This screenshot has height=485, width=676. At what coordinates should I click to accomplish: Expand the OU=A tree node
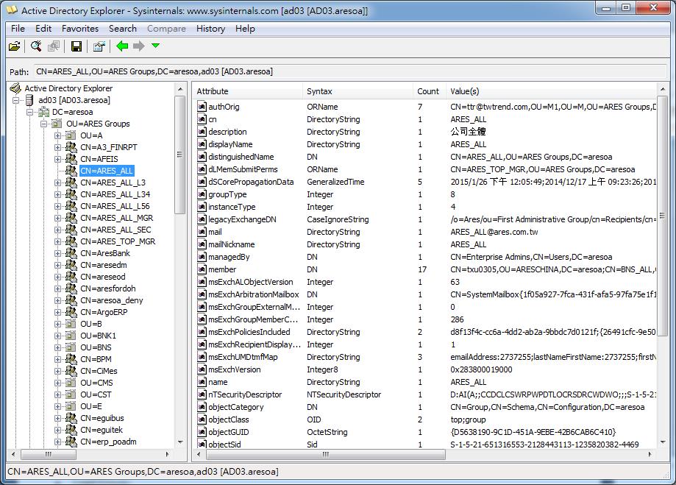57,135
